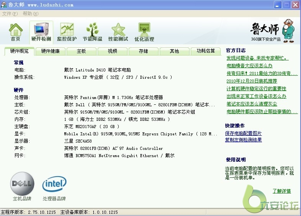Switch to the 硬件健康 tab
The width and height of the screenshot is (301, 216).
tap(51, 51)
